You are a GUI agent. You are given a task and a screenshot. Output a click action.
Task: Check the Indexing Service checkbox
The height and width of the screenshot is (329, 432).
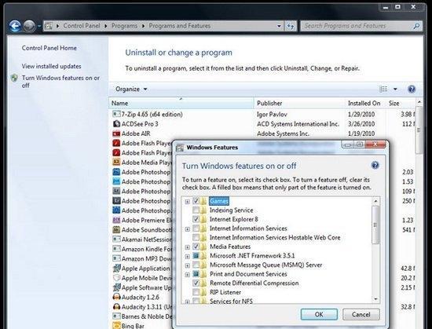click(196, 210)
